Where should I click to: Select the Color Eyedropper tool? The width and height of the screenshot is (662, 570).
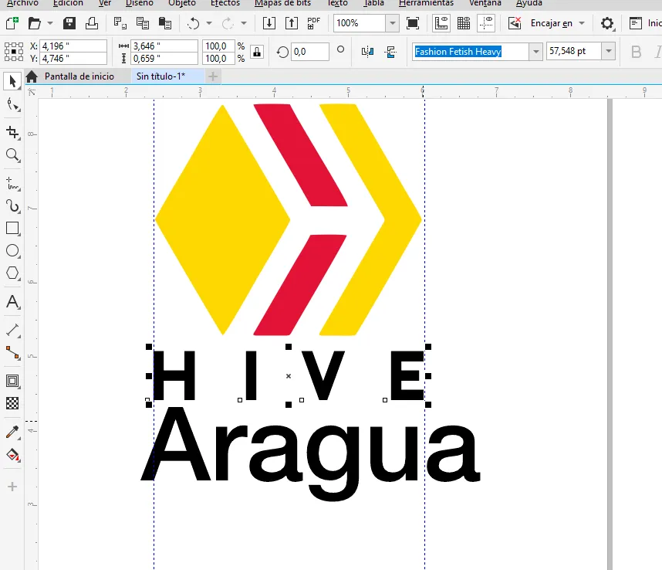tap(12, 432)
